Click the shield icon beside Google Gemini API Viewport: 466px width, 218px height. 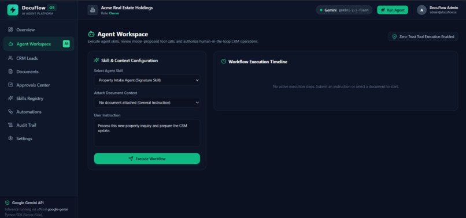point(8,202)
